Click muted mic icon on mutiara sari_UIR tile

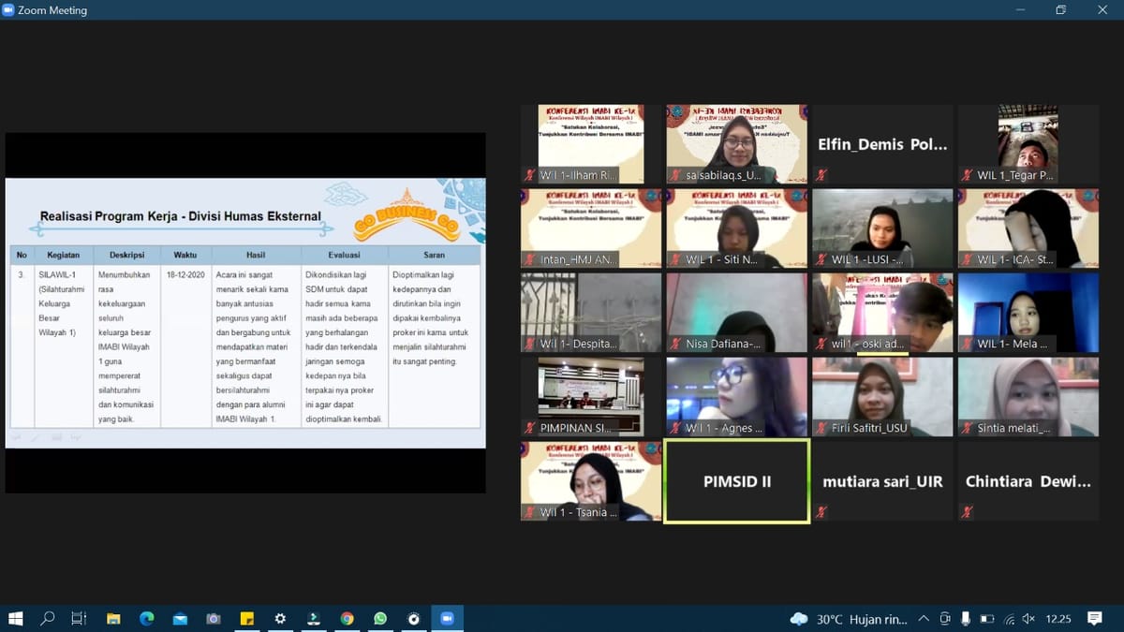point(821,512)
